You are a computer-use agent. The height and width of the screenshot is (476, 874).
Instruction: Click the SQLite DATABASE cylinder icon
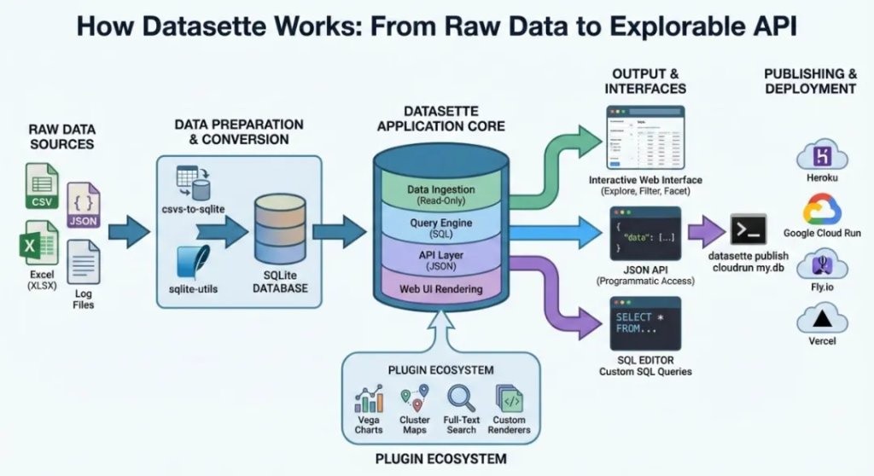[x=280, y=229]
